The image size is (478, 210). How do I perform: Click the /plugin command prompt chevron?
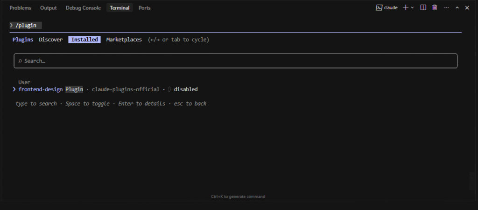(x=11, y=25)
